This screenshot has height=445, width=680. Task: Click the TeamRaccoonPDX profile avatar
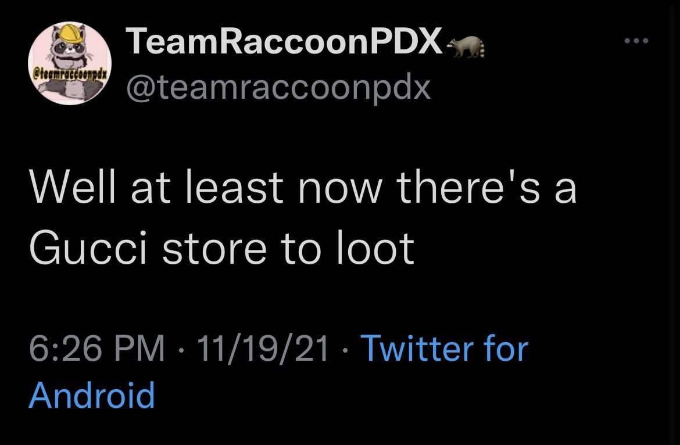[70, 63]
